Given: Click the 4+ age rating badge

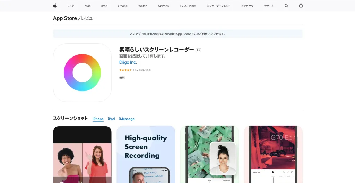Looking at the screenshot, I should point(198,50).
